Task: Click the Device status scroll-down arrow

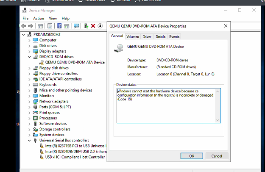Action: click(x=218, y=120)
